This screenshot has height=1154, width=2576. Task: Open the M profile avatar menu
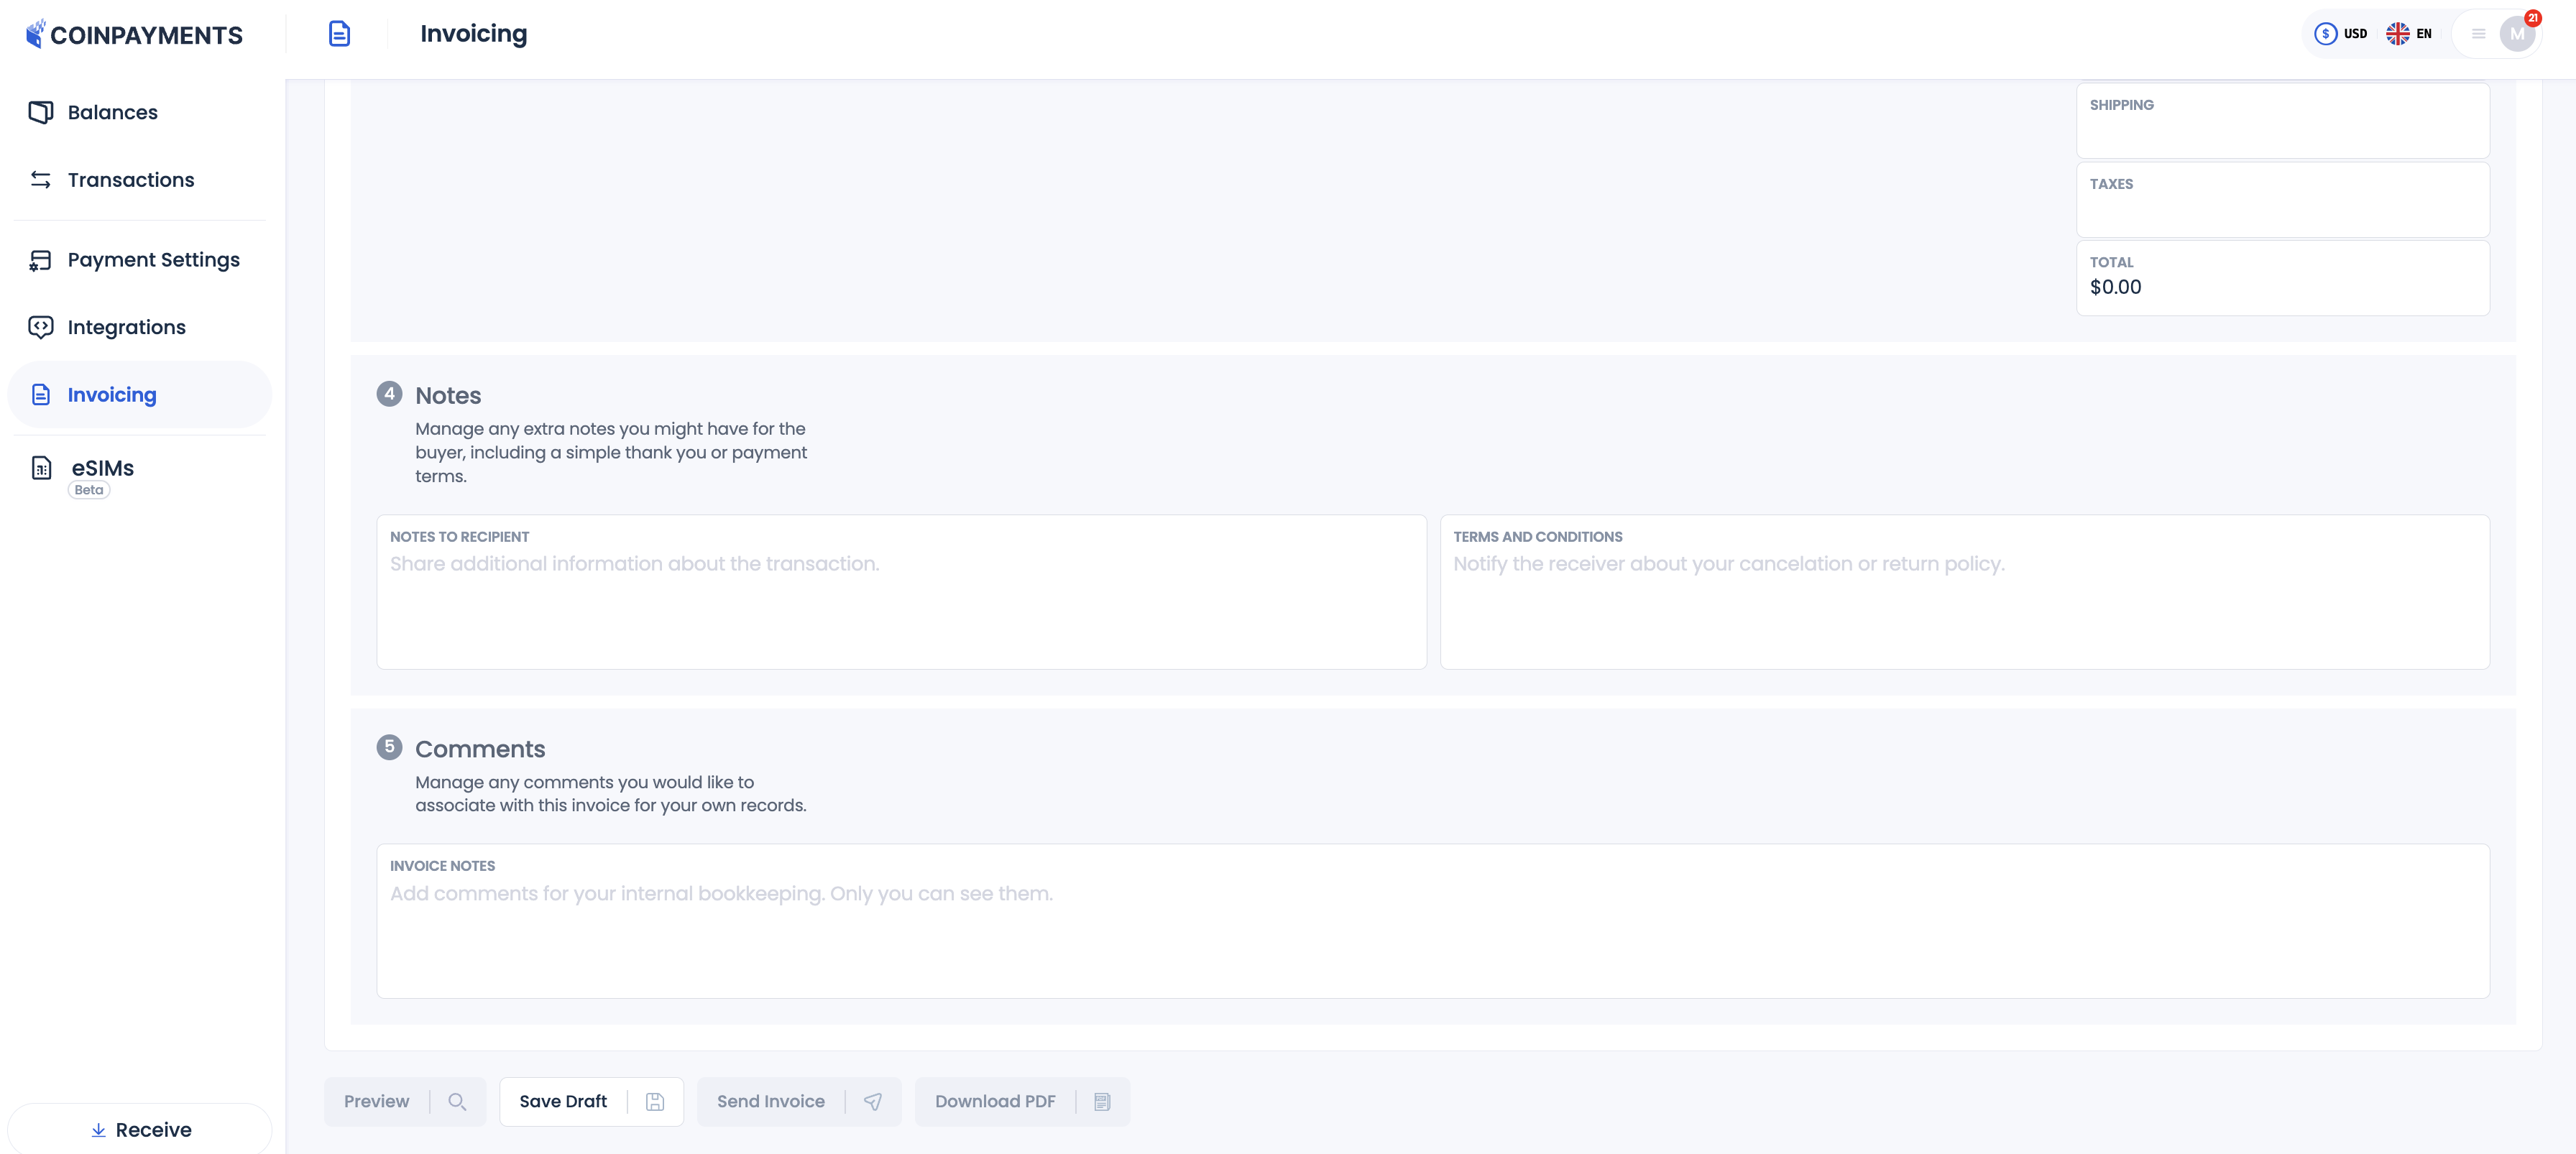[x=2518, y=33]
